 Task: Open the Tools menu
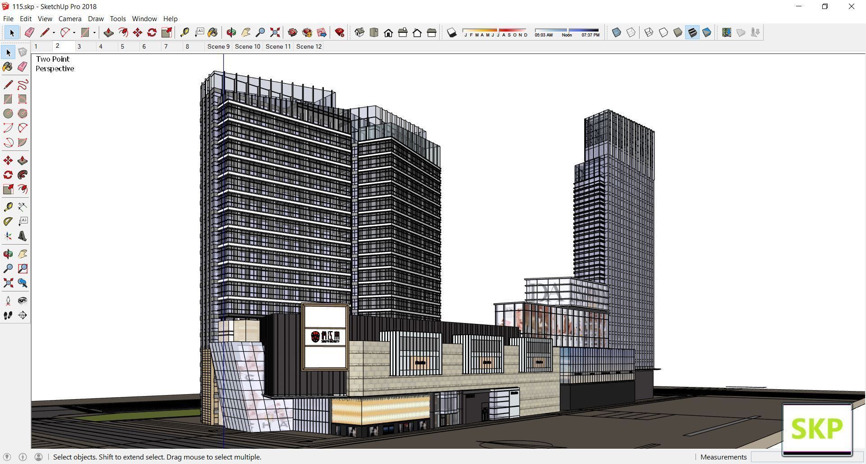[x=118, y=19]
